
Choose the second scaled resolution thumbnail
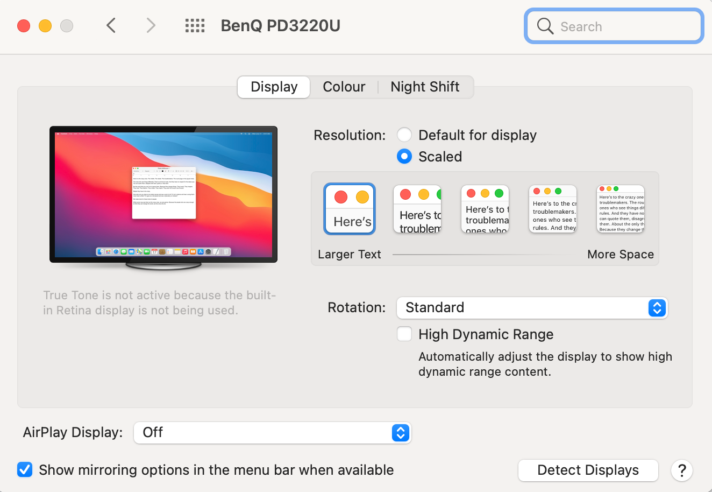click(x=417, y=209)
